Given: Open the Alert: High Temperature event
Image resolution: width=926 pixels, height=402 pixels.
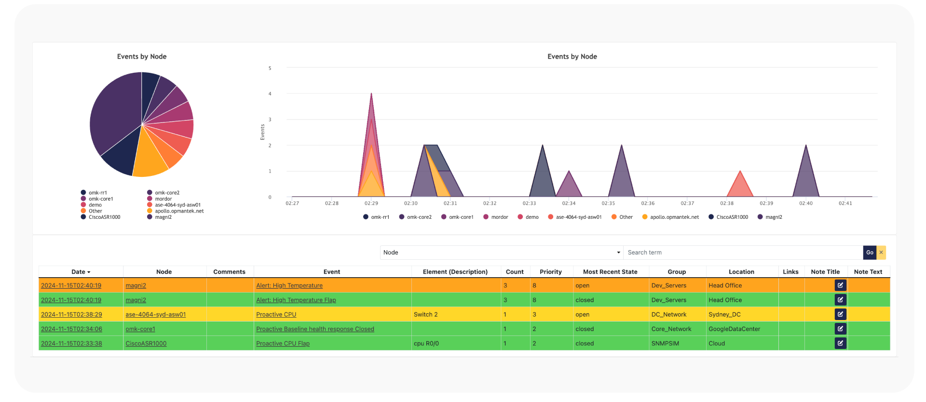Looking at the screenshot, I should pos(289,285).
